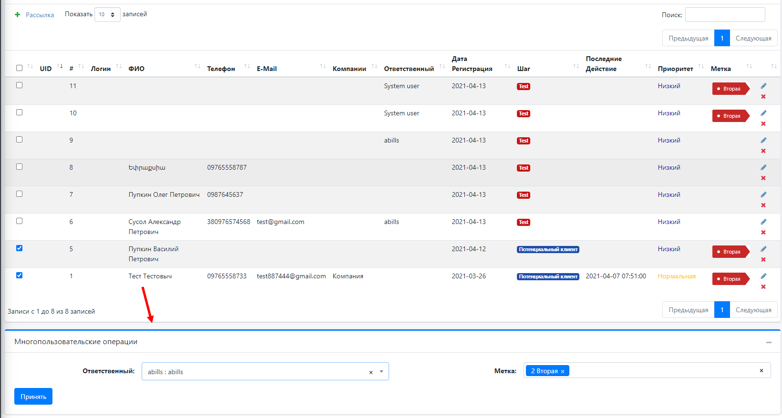Remove the '2 Вторая' tag chip
Viewport: 782px width, 418px height.
click(563, 371)
